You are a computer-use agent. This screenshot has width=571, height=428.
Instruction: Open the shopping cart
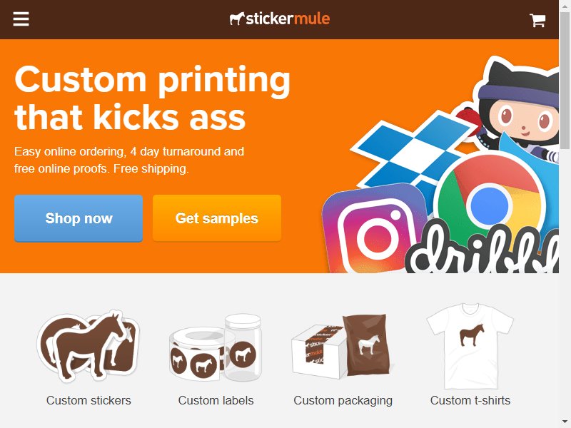[537, 20]
